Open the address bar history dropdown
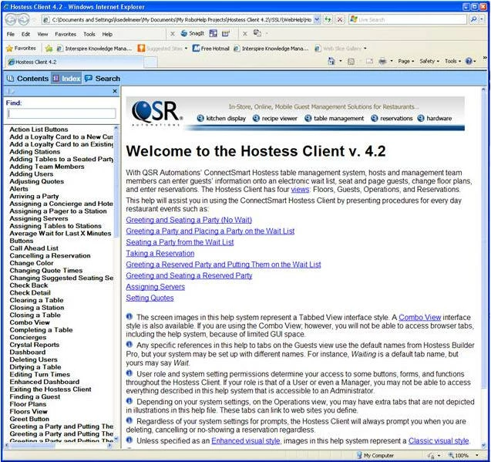Image resolution: width=491 pixels, height=462 pixels. point(318,20)
